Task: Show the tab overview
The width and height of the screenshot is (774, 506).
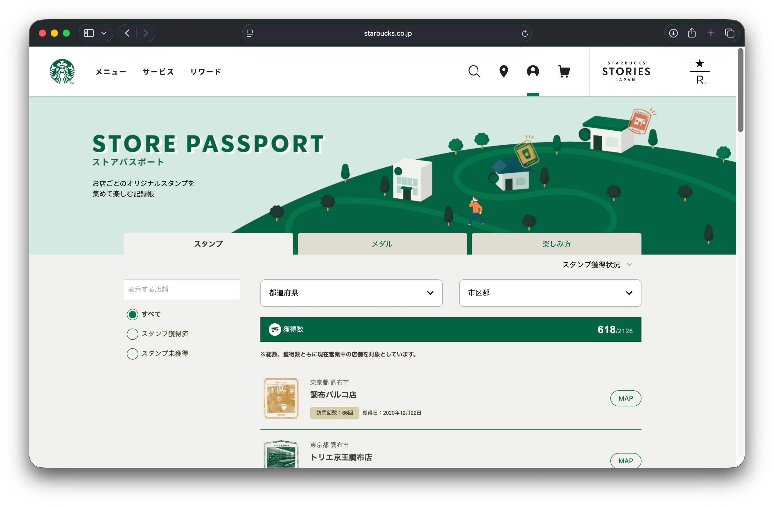Action: point(729,33)
